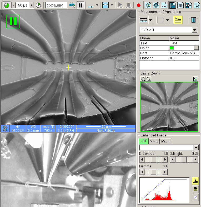Click the floppy disk save icon in toolbar
Image resolution: width=201 pixels, height=207 pixels.
[x=172, y=5]
